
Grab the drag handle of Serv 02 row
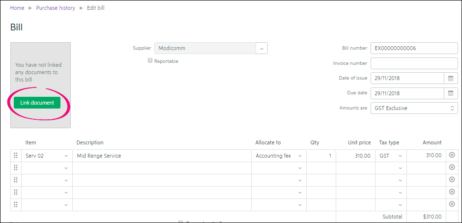point(16,156)
